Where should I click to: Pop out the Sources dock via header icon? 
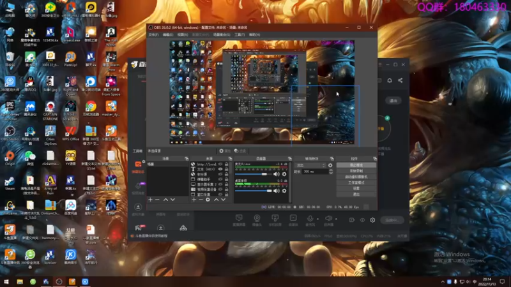[x=230, y=158]
